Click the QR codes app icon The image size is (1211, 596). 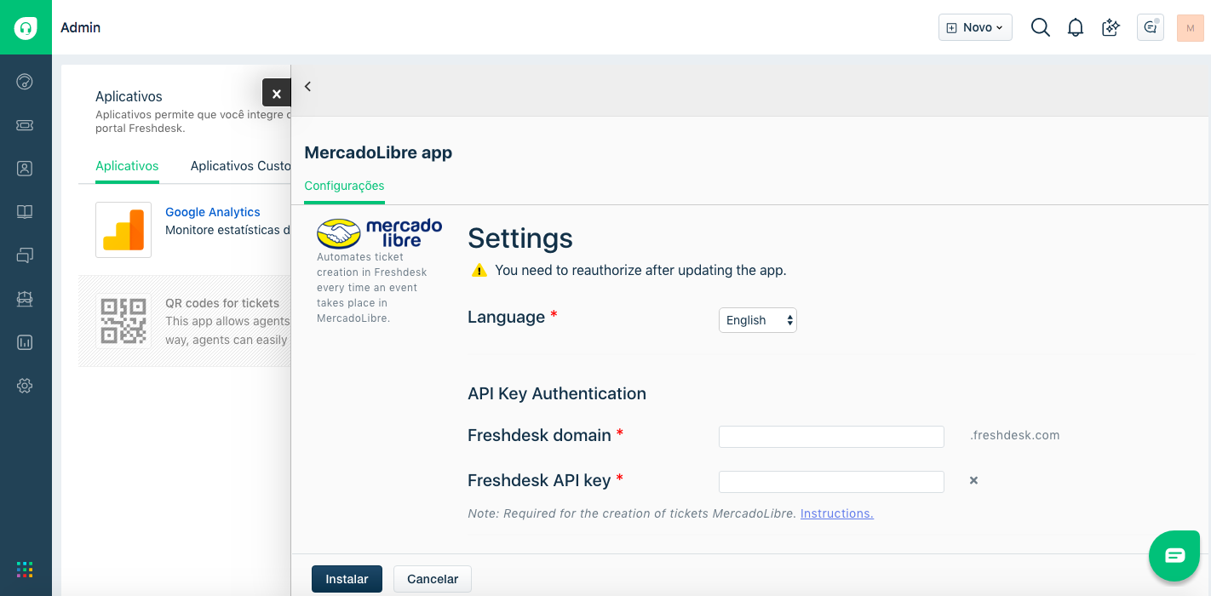(123, 320)
